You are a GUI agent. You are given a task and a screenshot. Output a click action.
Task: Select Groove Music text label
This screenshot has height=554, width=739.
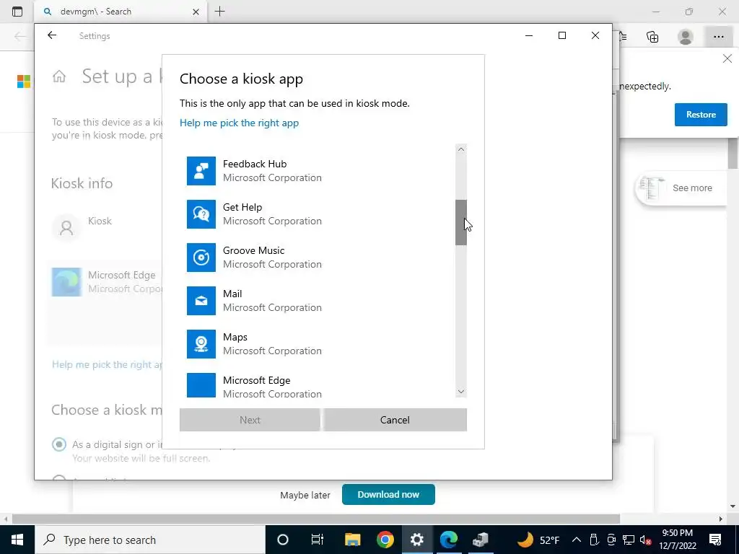253,250
